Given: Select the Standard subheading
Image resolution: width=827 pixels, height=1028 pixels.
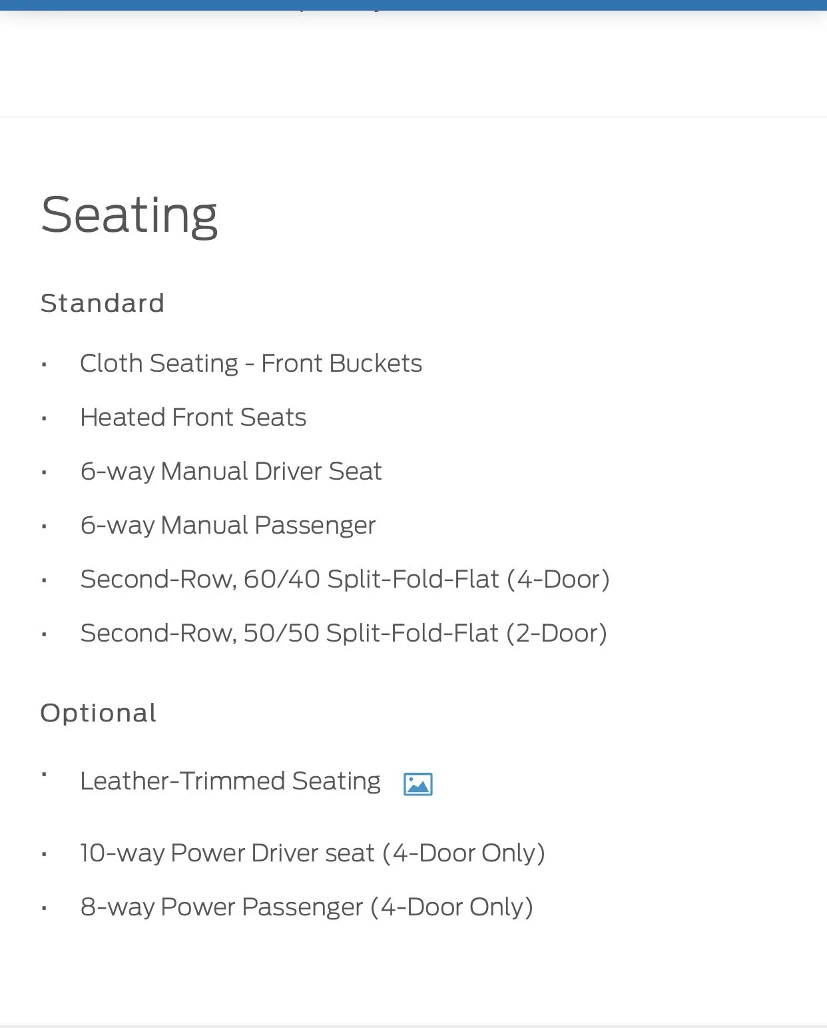Looking at the screenshot, I should tap(103, 303).
